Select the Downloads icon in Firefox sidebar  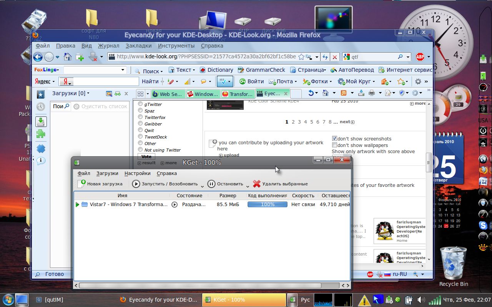(x=41, y=122)
